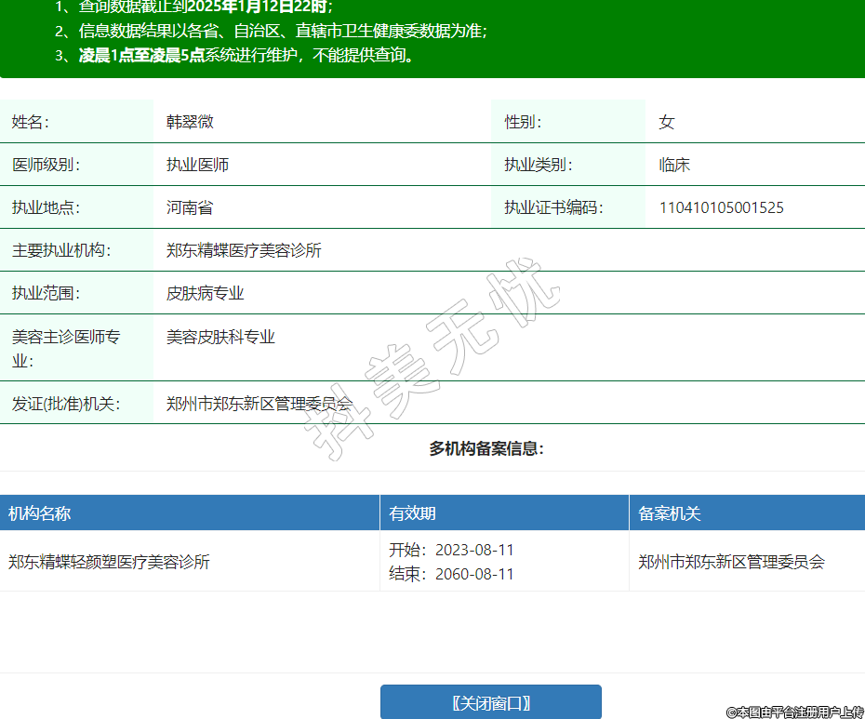
Task: Click the 美容皮肤科专业 specialty value
Action: (x=220, y=337)
